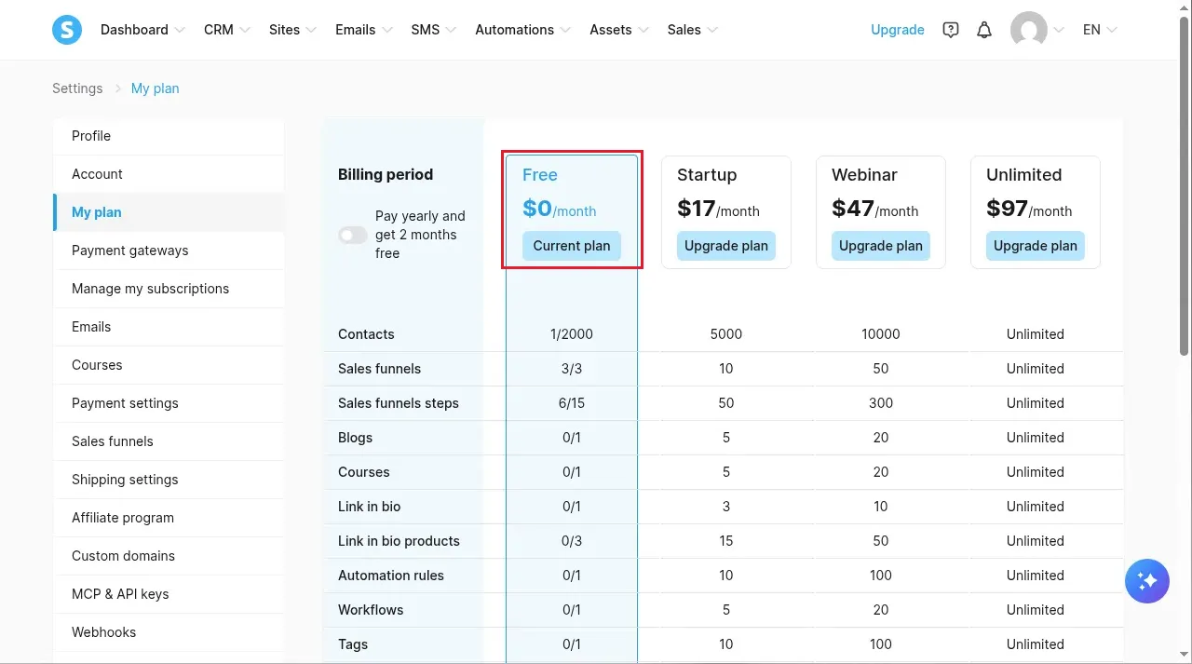
Task: Click the Current plan button
Action: point(572,246)
